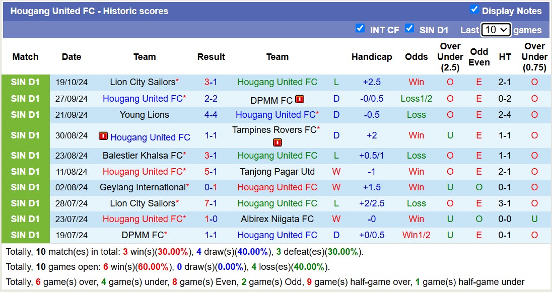Click the red card icon under Tampines Rovers FC
Image resolution: width=552 pixels, height=292 pixels.
278,142
